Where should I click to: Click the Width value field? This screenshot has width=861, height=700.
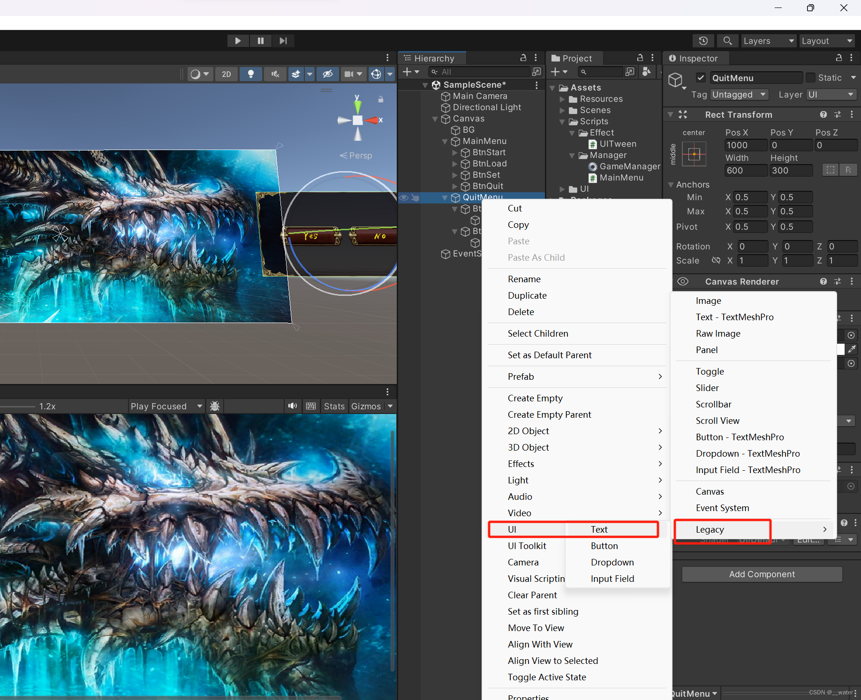746,171
